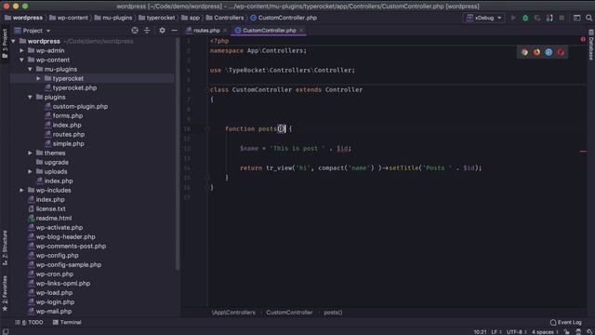This screenshot has width=595, height=335.
Task: Select simple.php in project tree
Action: pyautogui.click(x=64, y=143)
